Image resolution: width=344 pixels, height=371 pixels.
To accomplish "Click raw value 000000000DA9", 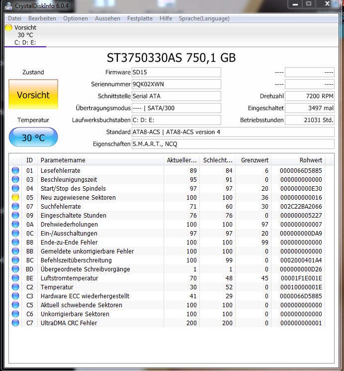I will click(x=301, y=233).
